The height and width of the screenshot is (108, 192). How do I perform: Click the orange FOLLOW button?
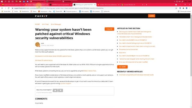(109, 29)
